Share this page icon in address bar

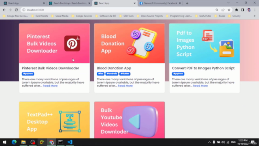click(x=223, y=10)
